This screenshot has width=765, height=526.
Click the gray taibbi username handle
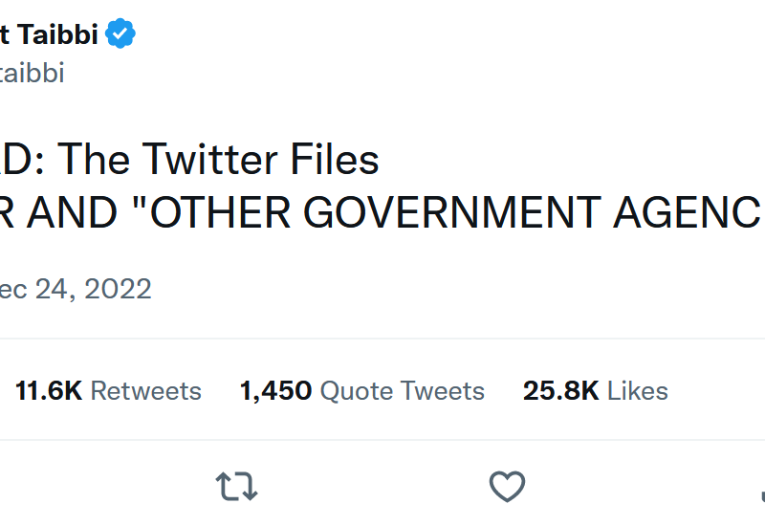(32, 74)
